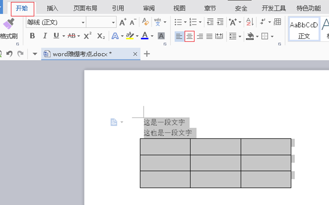
Task: Close the word难绷考点.docx document tab
Action: 135,54
